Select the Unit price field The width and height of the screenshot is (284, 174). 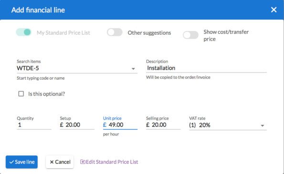coord(120,125)
